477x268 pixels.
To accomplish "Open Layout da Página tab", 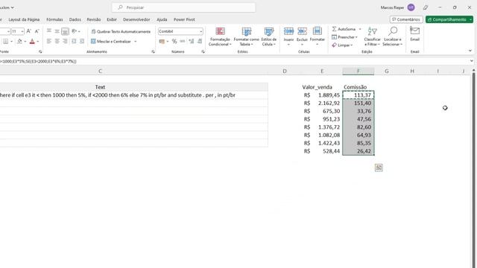I will [x=24, y=19].
